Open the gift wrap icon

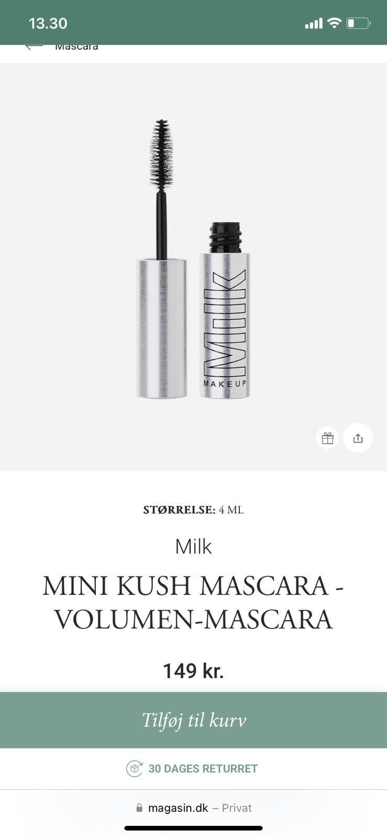tap(328, 438)
